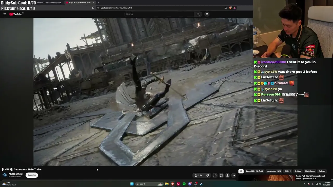This screenshot has height=187, width=333.
Task: Filter by From AION 2 Official chip
Action: (x=254, y=171)
